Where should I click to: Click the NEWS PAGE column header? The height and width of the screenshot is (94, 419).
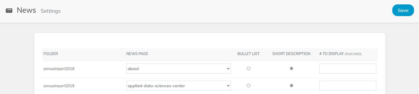[x=137, y=54]
